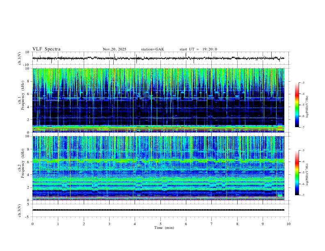Click the ch.2 spectrogram panel
The width and height of the screenshot is (325, 251).
tap(158, 168)
